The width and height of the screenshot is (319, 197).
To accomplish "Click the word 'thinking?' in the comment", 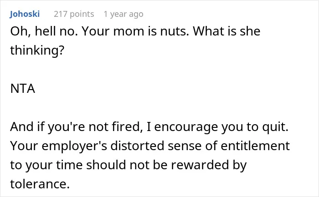I will click(x=37, y=50).
